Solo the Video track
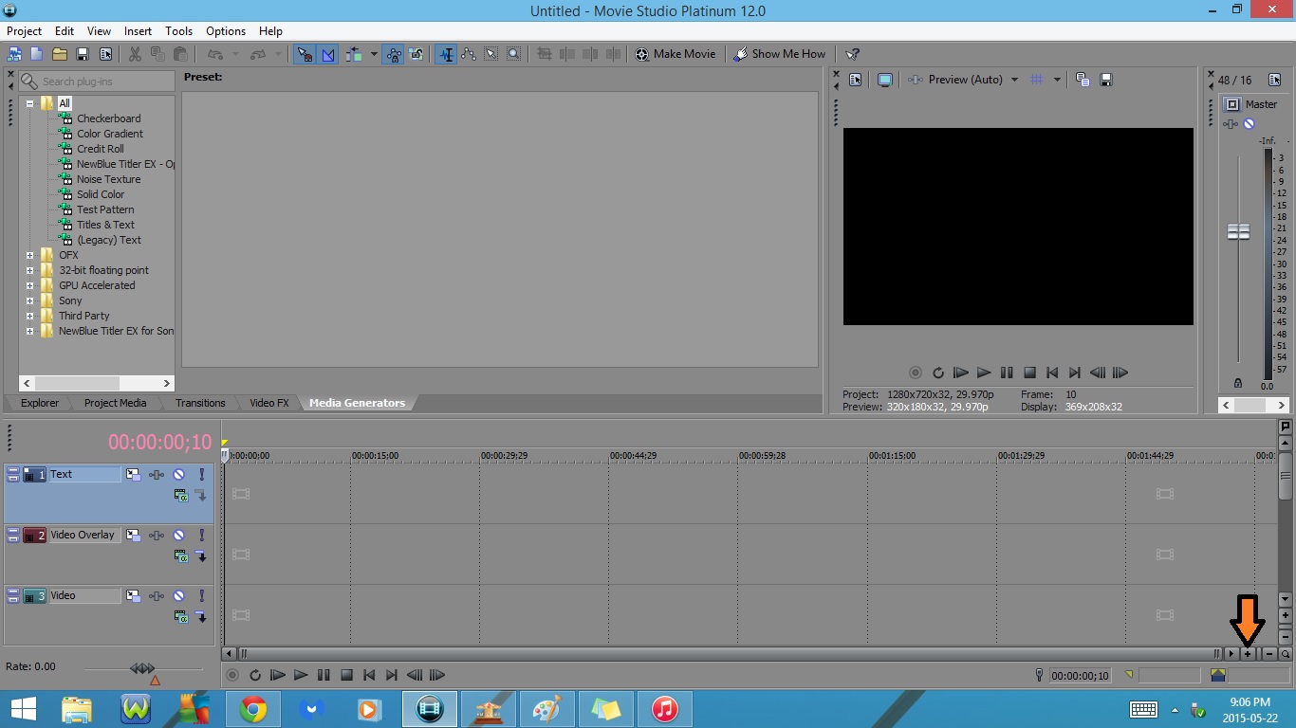Viewport: 1296px width, 728px height. [x=201, y=595]
